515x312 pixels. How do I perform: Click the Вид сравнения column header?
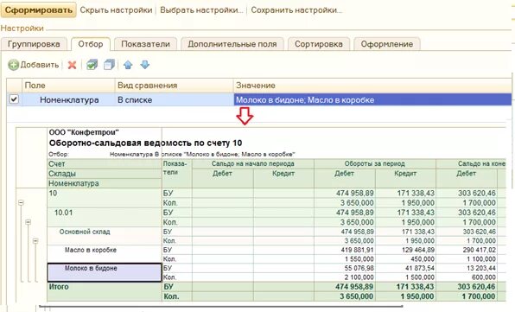(x=175, y=86)
